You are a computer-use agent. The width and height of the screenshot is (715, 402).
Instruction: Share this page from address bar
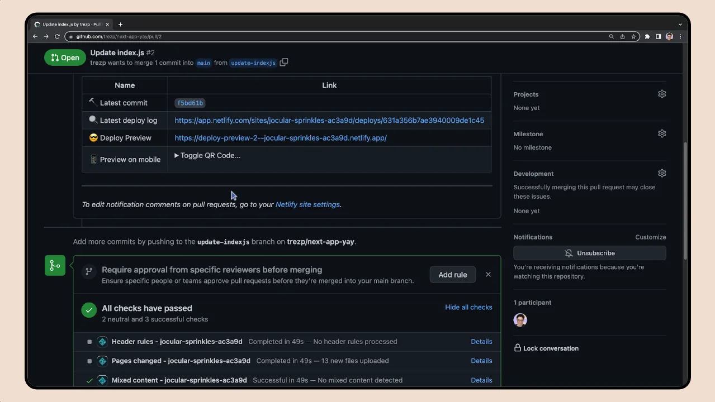[623, 36]
